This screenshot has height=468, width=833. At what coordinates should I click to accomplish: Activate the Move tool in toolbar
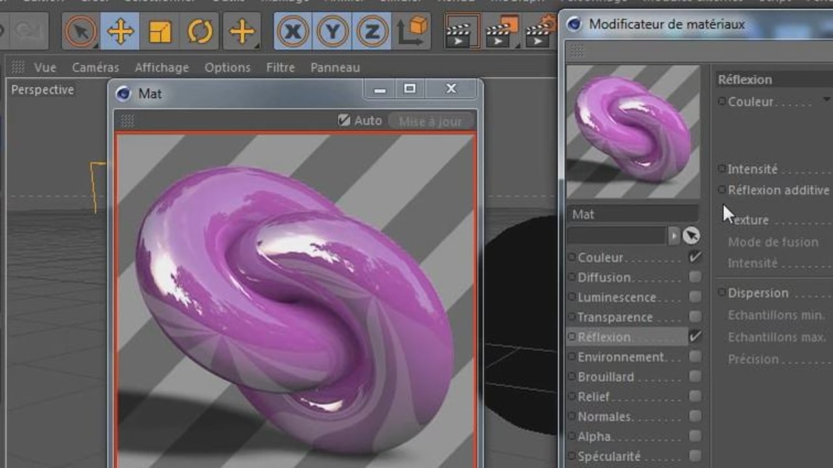click(x=120, y=31)
